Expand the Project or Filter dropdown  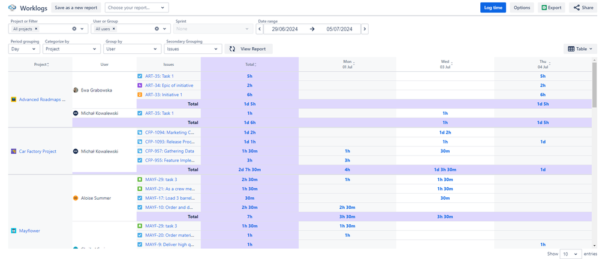click(x=83, y=29)
